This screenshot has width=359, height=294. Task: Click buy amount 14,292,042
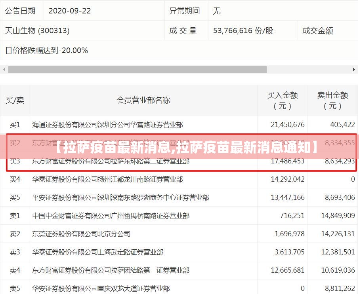click(288, 179)
